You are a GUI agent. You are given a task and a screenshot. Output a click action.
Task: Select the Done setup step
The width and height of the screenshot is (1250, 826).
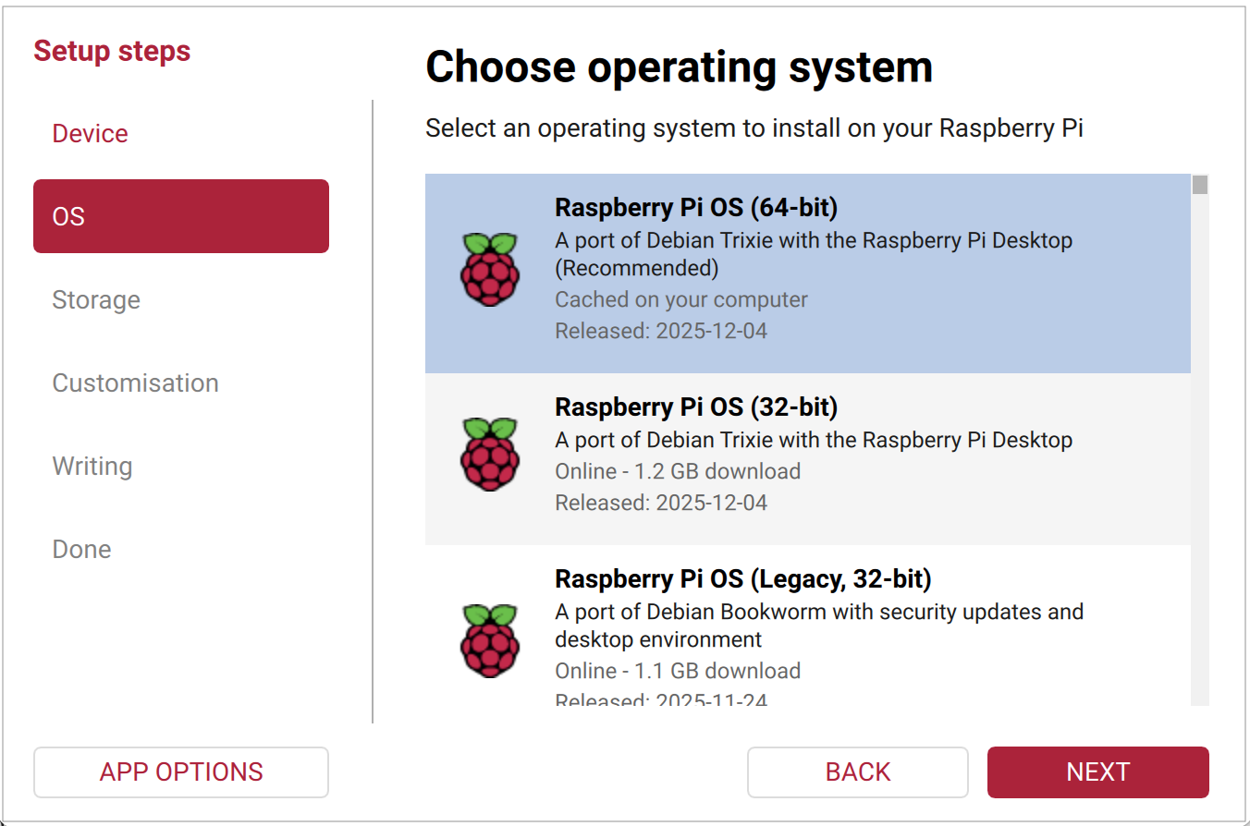(x=81, y=549)
